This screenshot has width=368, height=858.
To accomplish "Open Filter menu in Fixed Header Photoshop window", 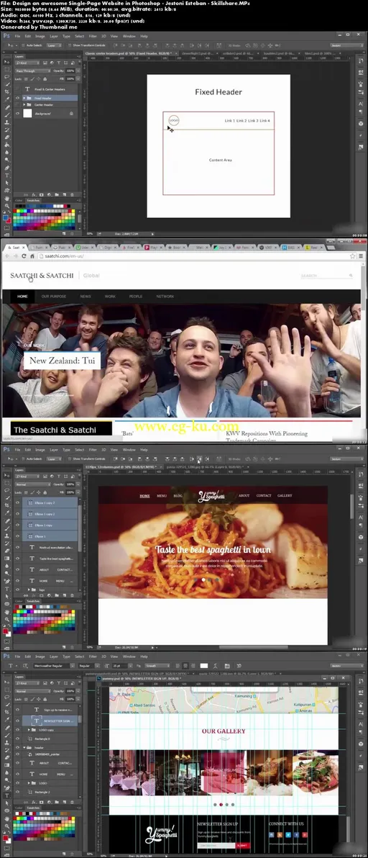I will tap(93, 36).
